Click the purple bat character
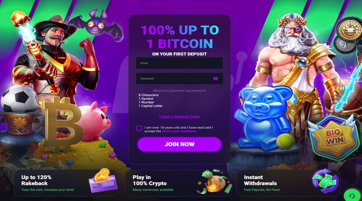 96,25
